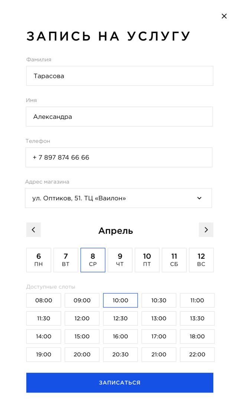The height and width of the screenshot is (420, 240).
Task: Select the 10:30 time slot
Action: [x=159, y=300]
